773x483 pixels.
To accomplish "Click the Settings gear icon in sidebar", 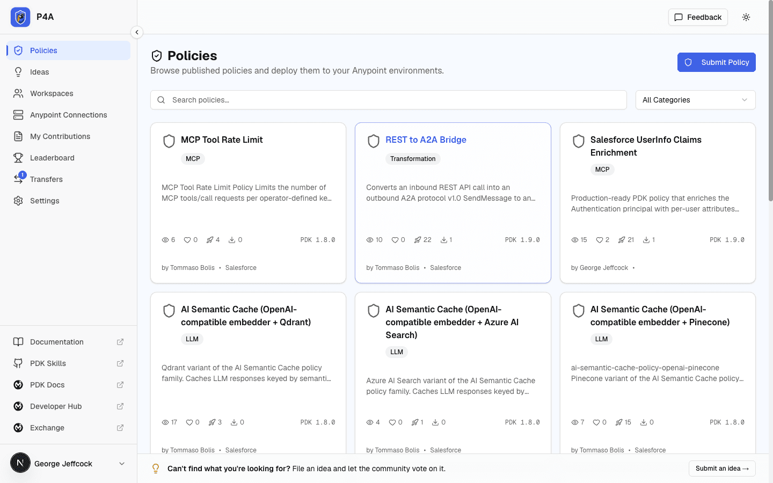I will click(18, 201).
